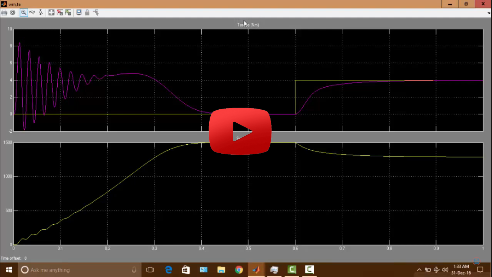
Task: Open the Action Center notifications
Action: pos(480,270)
